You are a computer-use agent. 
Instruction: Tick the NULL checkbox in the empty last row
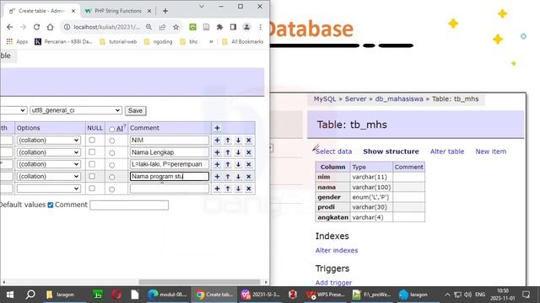pyautogui.click(x=92, y=189)
